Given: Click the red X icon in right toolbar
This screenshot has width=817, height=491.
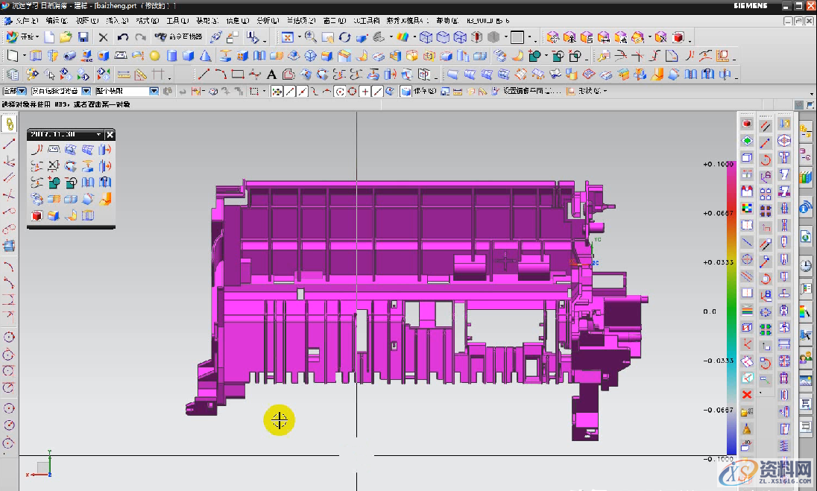Looking at the screenshot, I should click(747, 395).
